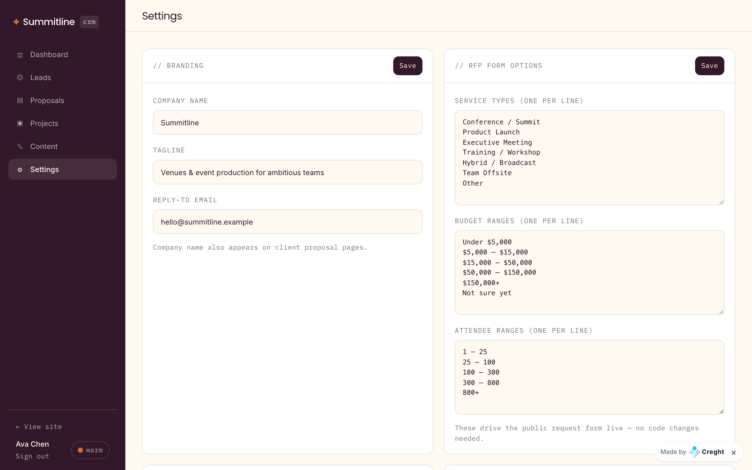Viewport: 752px width, 470px height.
Task: Click the Budget Ranges resize handle
Action: 721,312
